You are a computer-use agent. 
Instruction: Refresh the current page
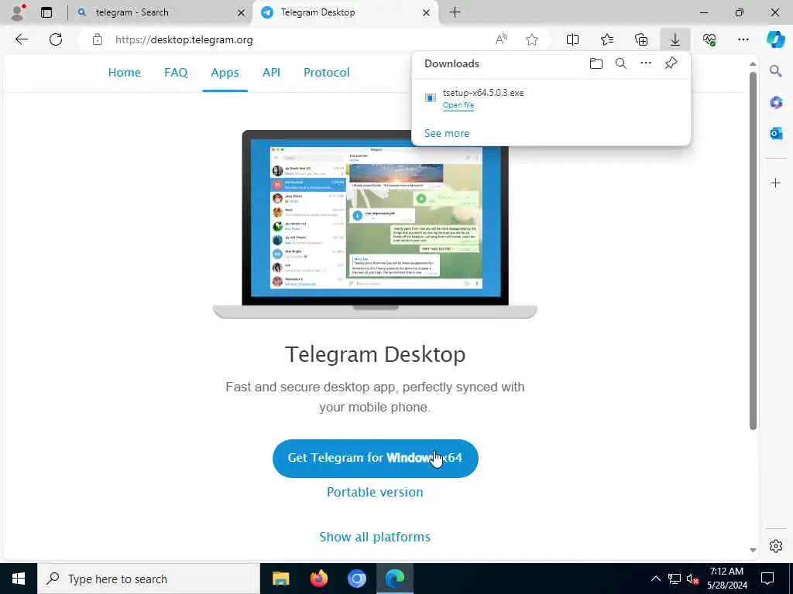pyautogui.click(x=56, y=39)
